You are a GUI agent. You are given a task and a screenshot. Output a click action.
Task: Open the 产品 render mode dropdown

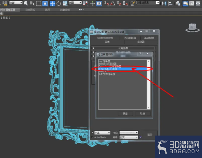[x=102, y=133]
